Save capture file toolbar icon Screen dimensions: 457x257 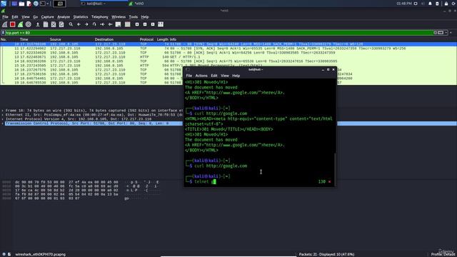point(46,24)
